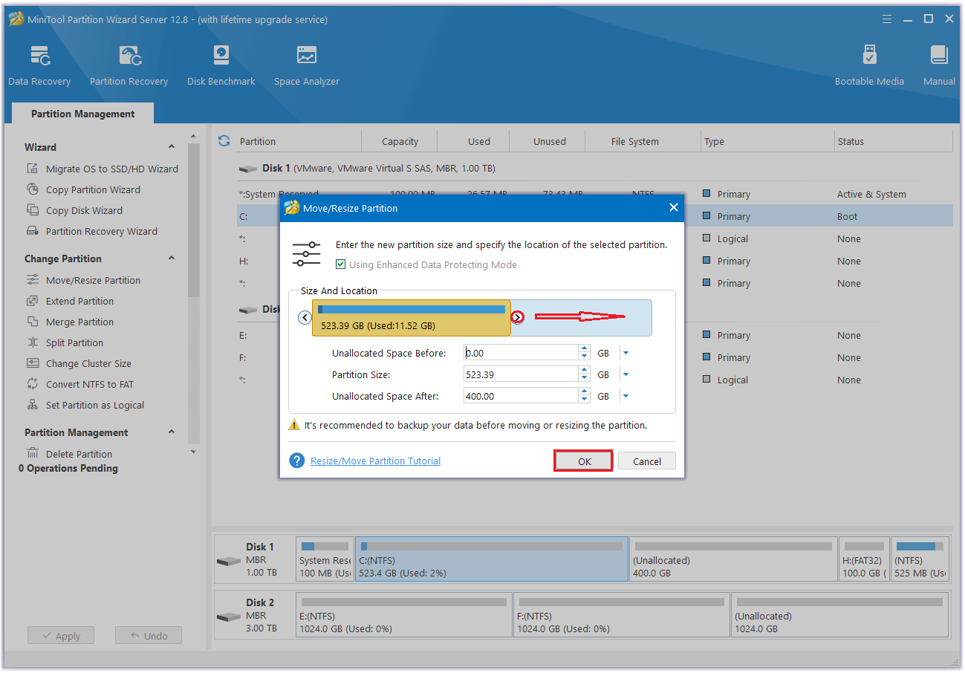Viewport: 965px width, 673px height.
Task: Cancel the Move/Resize dialog
Action: (646, 461)
